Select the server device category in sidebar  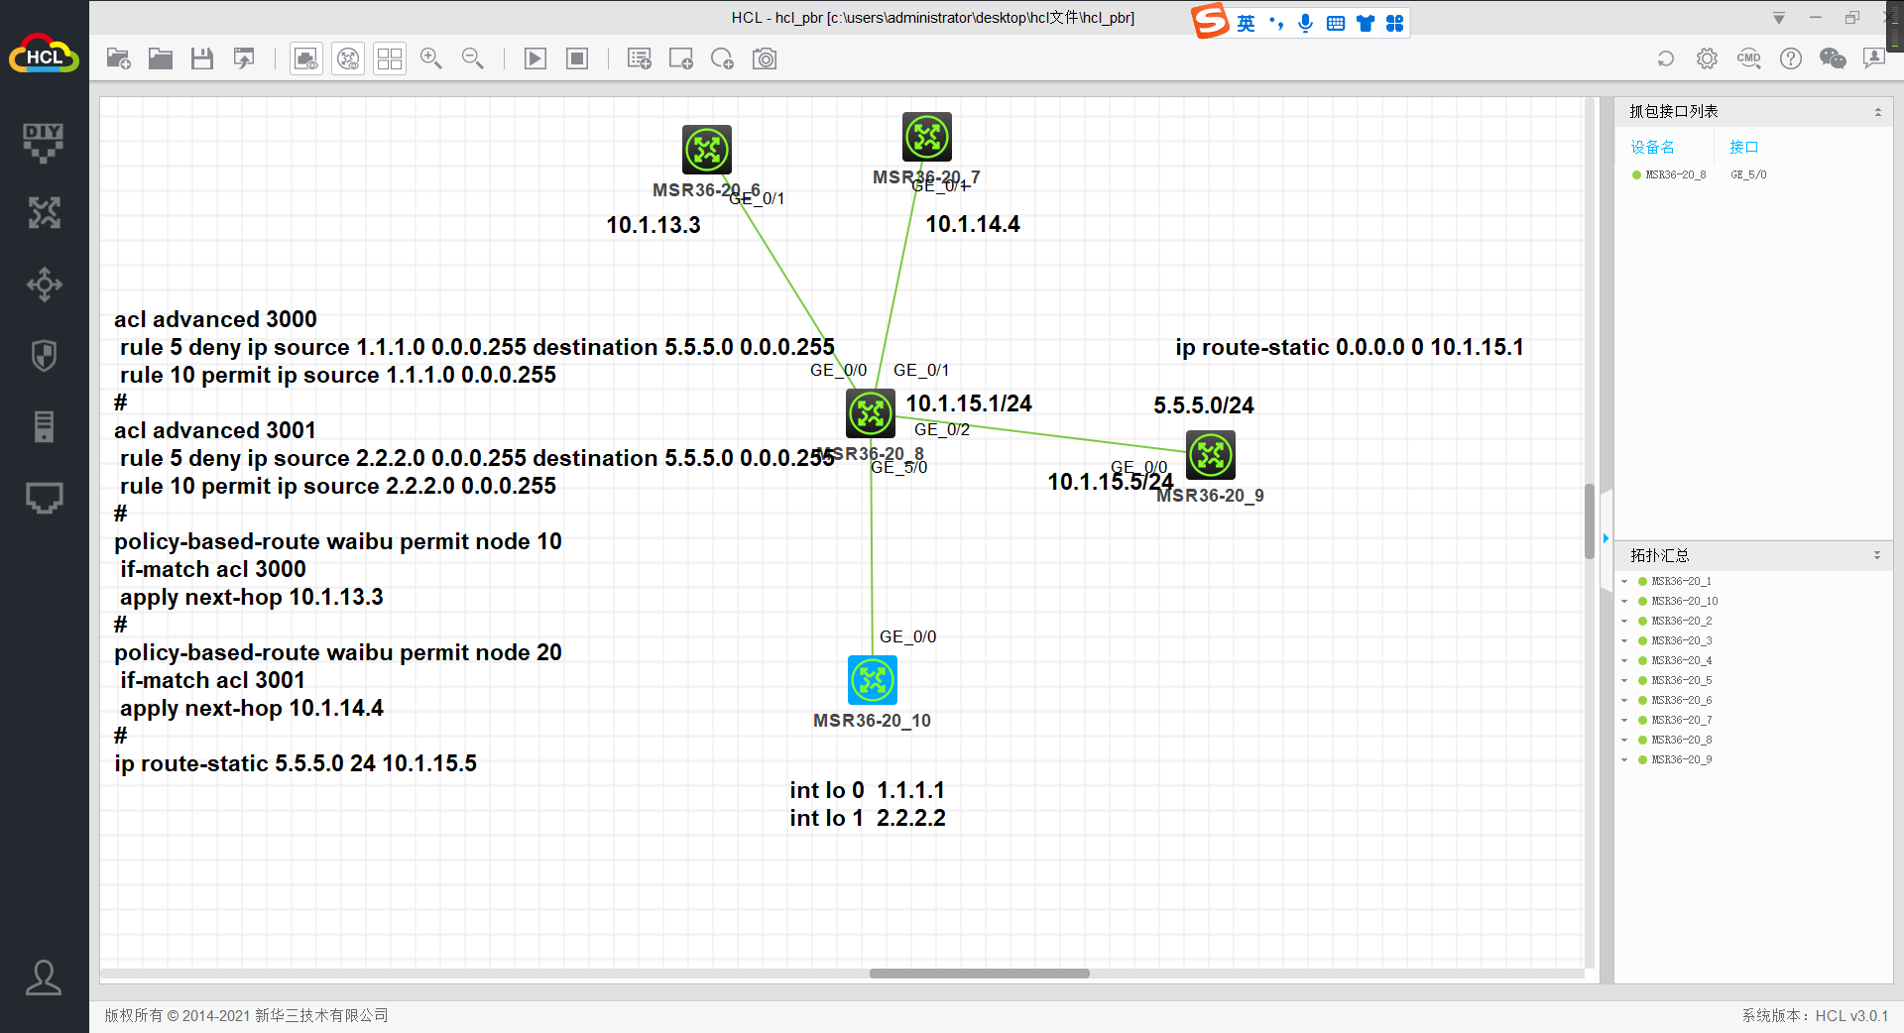(x=44, y=427)
